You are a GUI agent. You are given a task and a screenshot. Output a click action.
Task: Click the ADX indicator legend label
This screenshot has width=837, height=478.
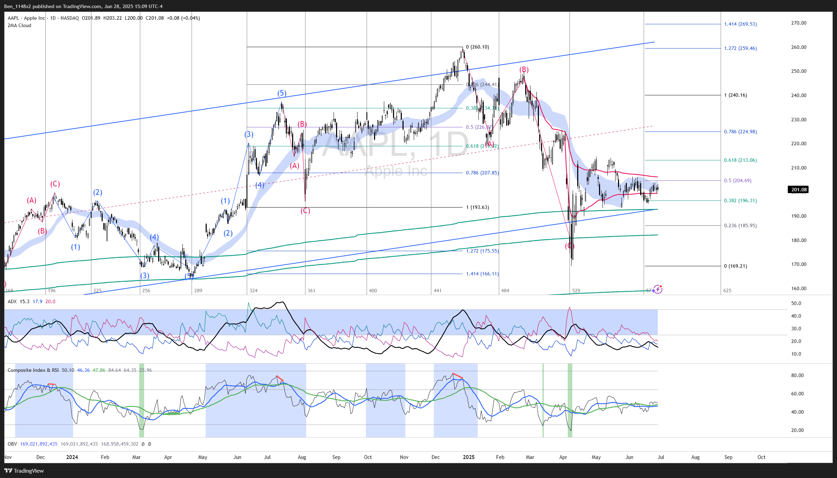point(12,301)
